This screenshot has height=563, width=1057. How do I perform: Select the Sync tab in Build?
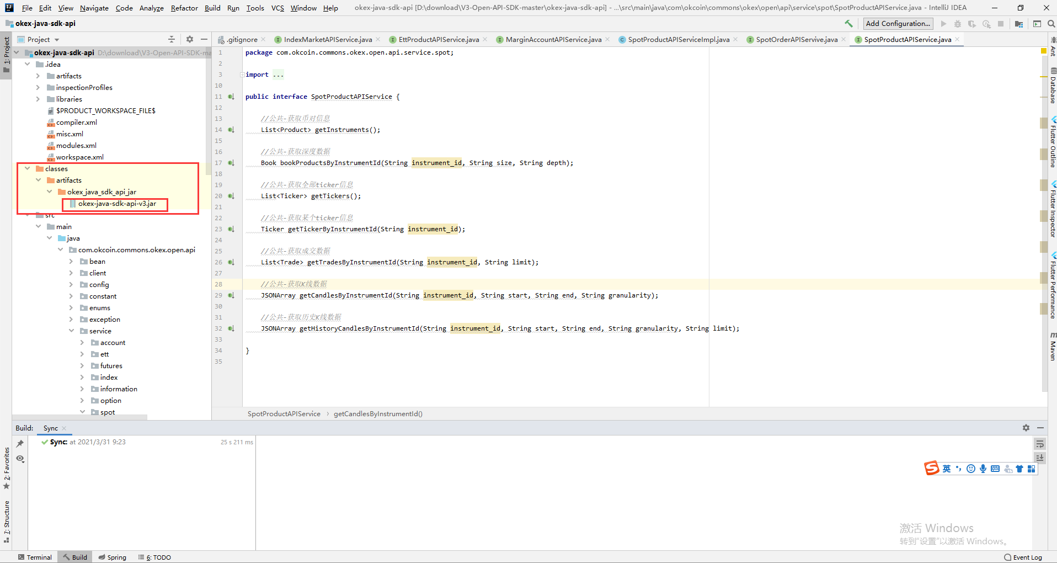tap(51, 428)
